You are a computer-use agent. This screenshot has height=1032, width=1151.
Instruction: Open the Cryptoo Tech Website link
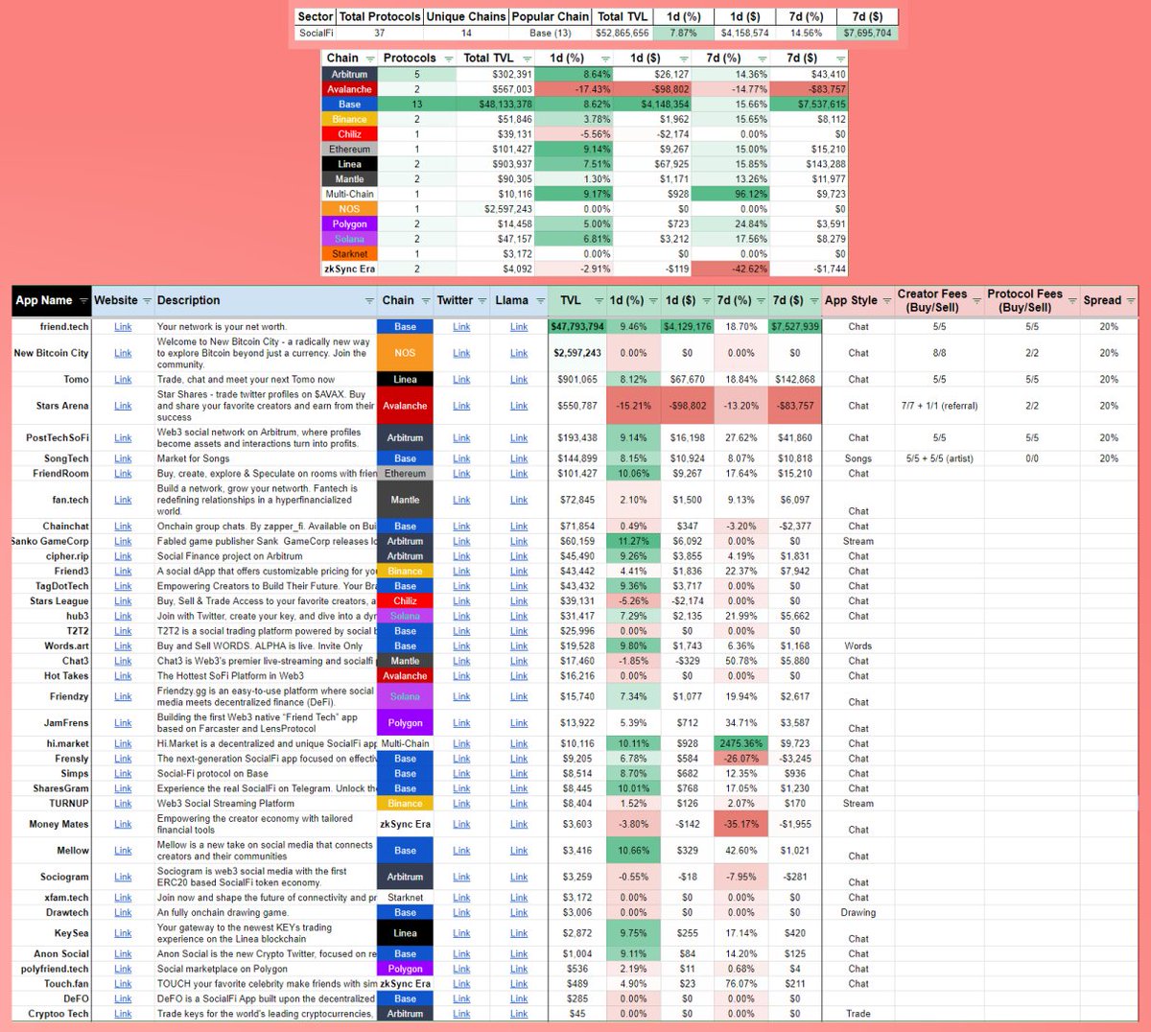tap(123, 1014)
